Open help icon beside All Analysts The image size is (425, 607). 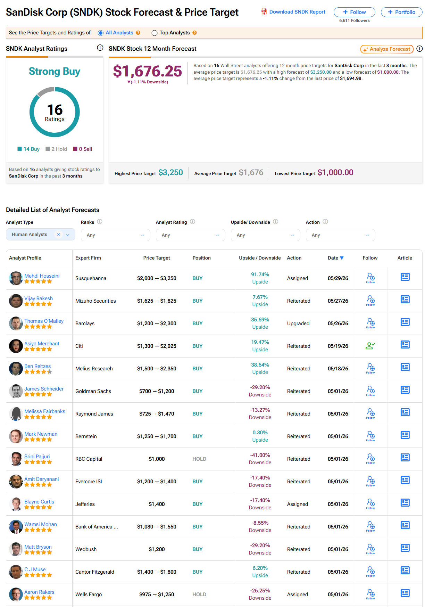pyautogui.click(x=138, y=33)
